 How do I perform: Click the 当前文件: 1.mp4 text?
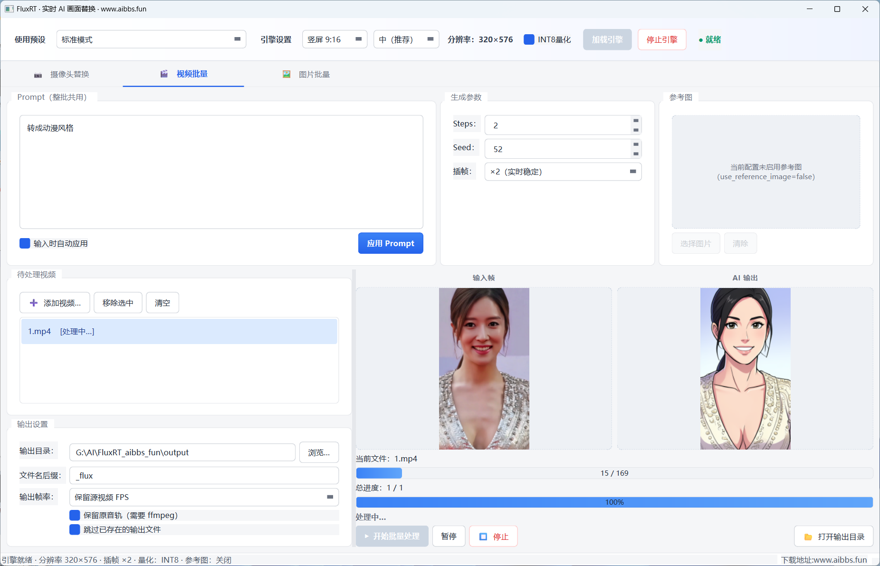tap(386, 459)
